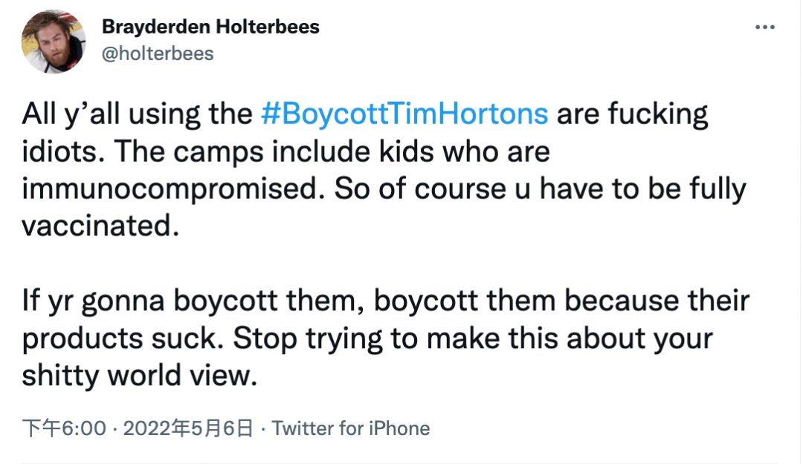
Task: Click the 2022年5月6日 date
Action: (188, 428)
